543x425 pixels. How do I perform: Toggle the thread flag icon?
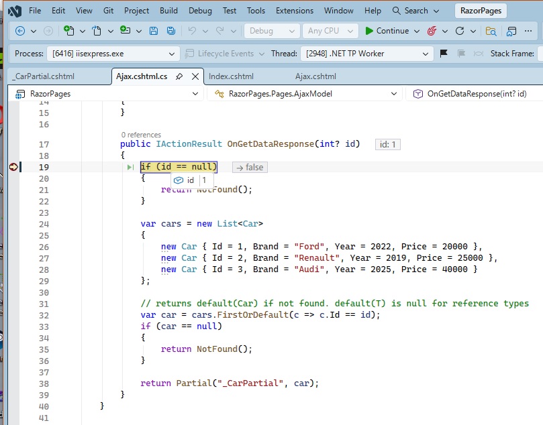tap(444, 54)
